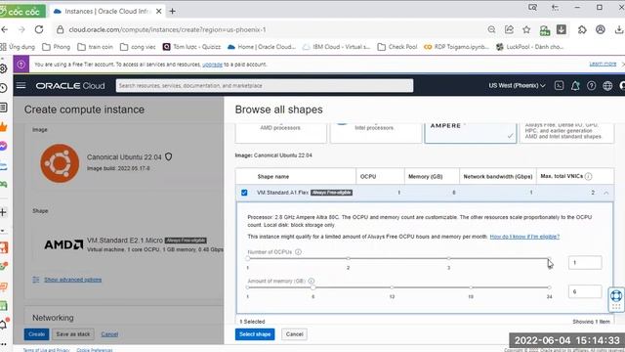Viewport: 625px width, 352px height.
Task: Open the cong viec bookmark folder
Action: pos(138,47)
